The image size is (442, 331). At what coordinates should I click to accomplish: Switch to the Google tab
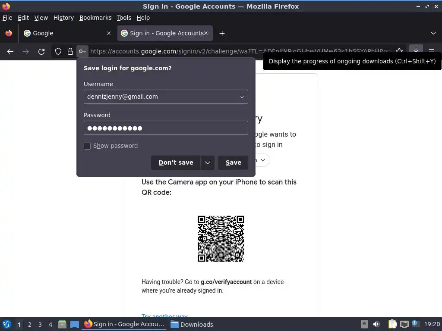[67, 33]
